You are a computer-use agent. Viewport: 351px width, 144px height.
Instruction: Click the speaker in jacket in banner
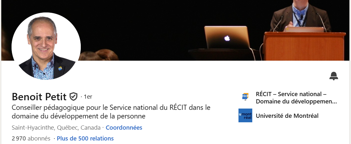300,14
